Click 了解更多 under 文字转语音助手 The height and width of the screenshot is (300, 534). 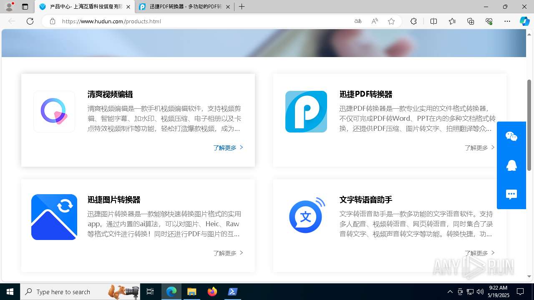click(480, 253)
